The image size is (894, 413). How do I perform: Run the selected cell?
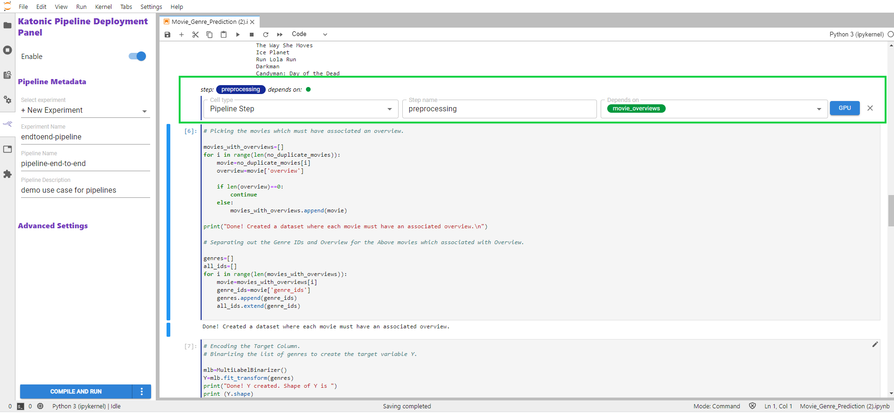pos(238,35)
